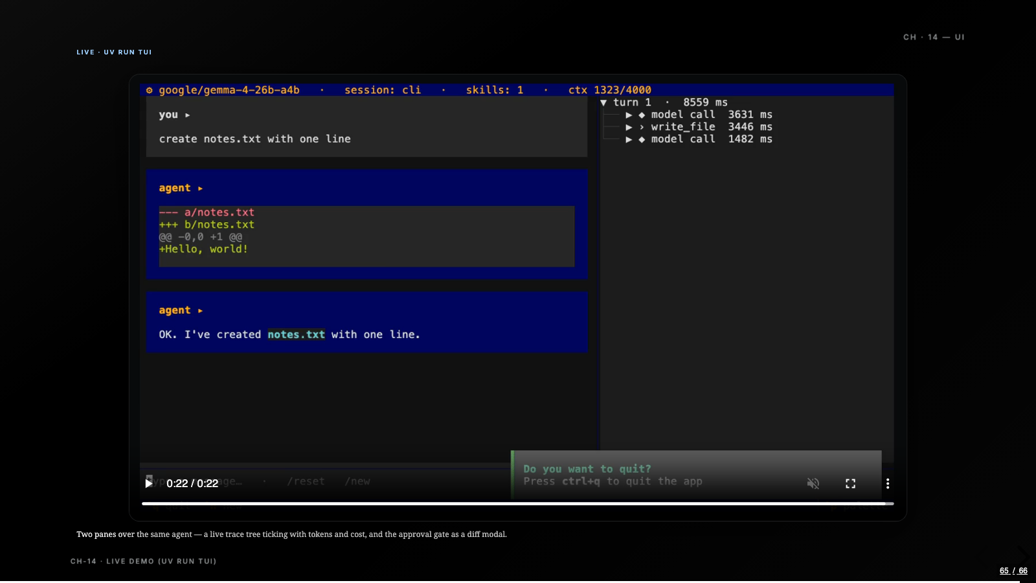Click the diamond icon of the 1482 ms call
This screenshot has width=1036, height=583.
click(x=642, y=139)
